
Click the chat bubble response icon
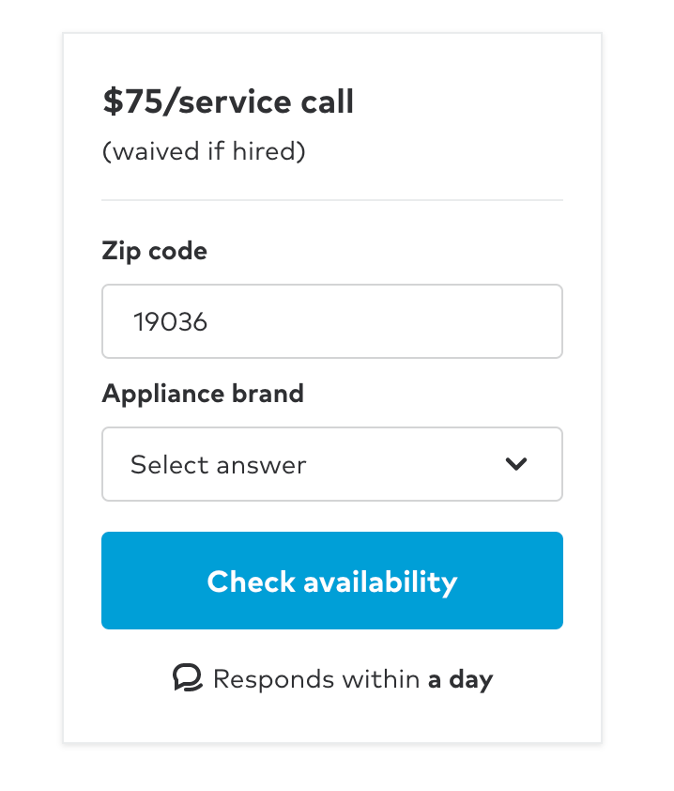(188, 677)
